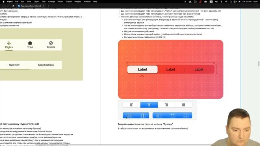Viewport: 260px width, 146px height.
Task: Open the Apple menu
Action: (x=3, y=2)
